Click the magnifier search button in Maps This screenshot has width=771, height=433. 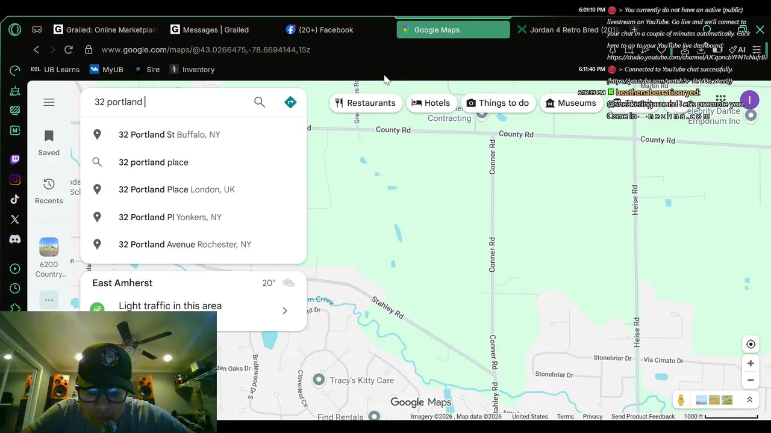point(260,102)
